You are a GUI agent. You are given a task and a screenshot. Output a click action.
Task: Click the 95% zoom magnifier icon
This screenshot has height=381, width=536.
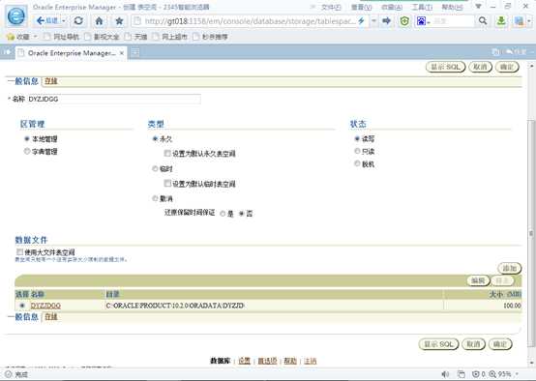(492, 374)
